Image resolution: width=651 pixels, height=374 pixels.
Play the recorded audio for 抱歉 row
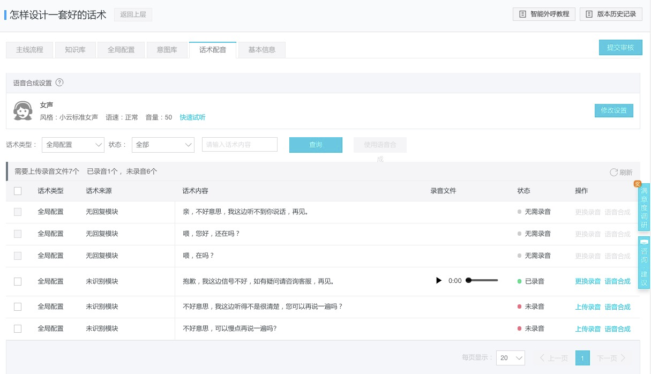(439, 281)
